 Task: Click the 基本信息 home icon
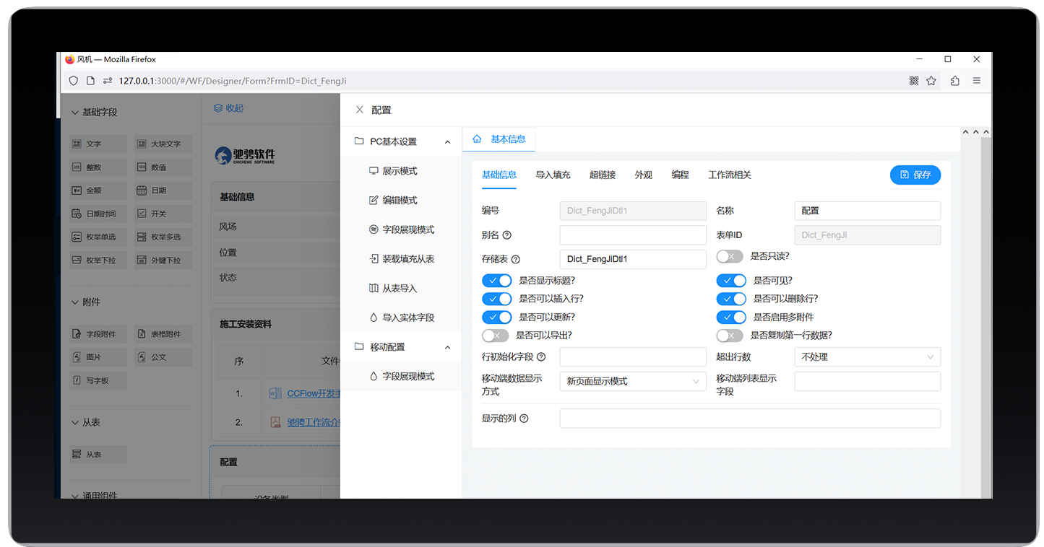tap(477, 139)
